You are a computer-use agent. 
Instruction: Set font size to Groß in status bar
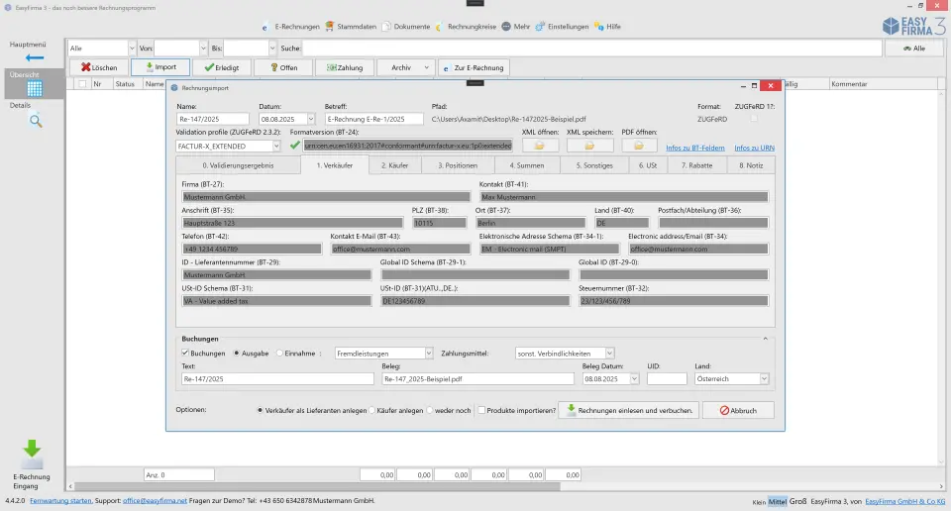797,501
